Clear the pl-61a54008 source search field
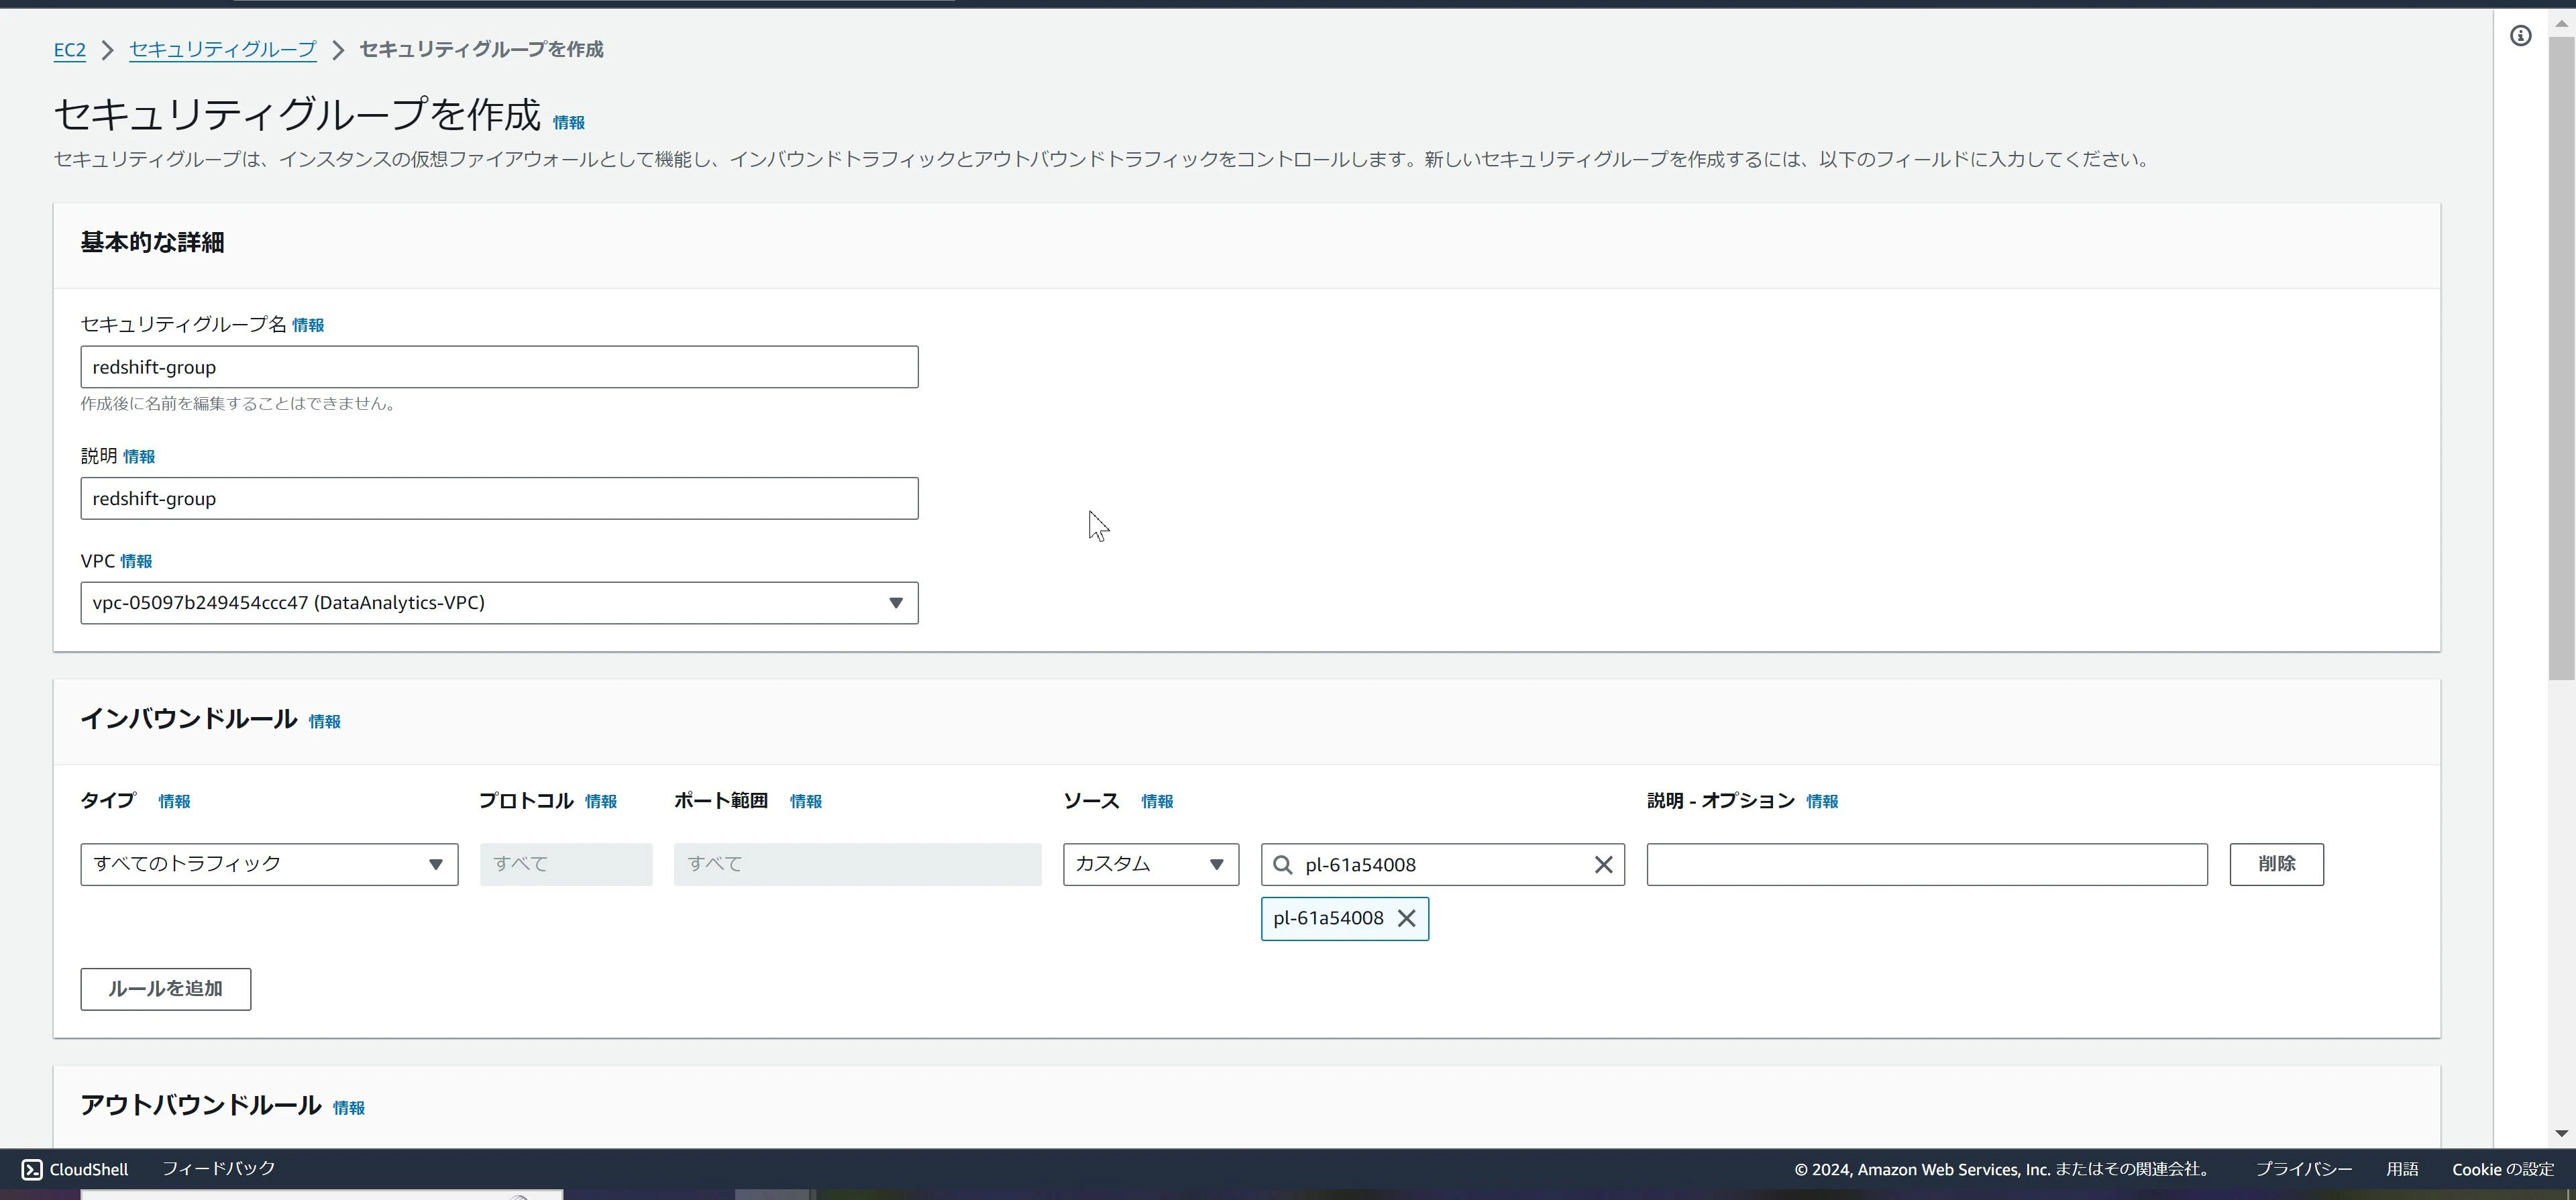The image size is (2576, 1200). (x=1603, y=865)
